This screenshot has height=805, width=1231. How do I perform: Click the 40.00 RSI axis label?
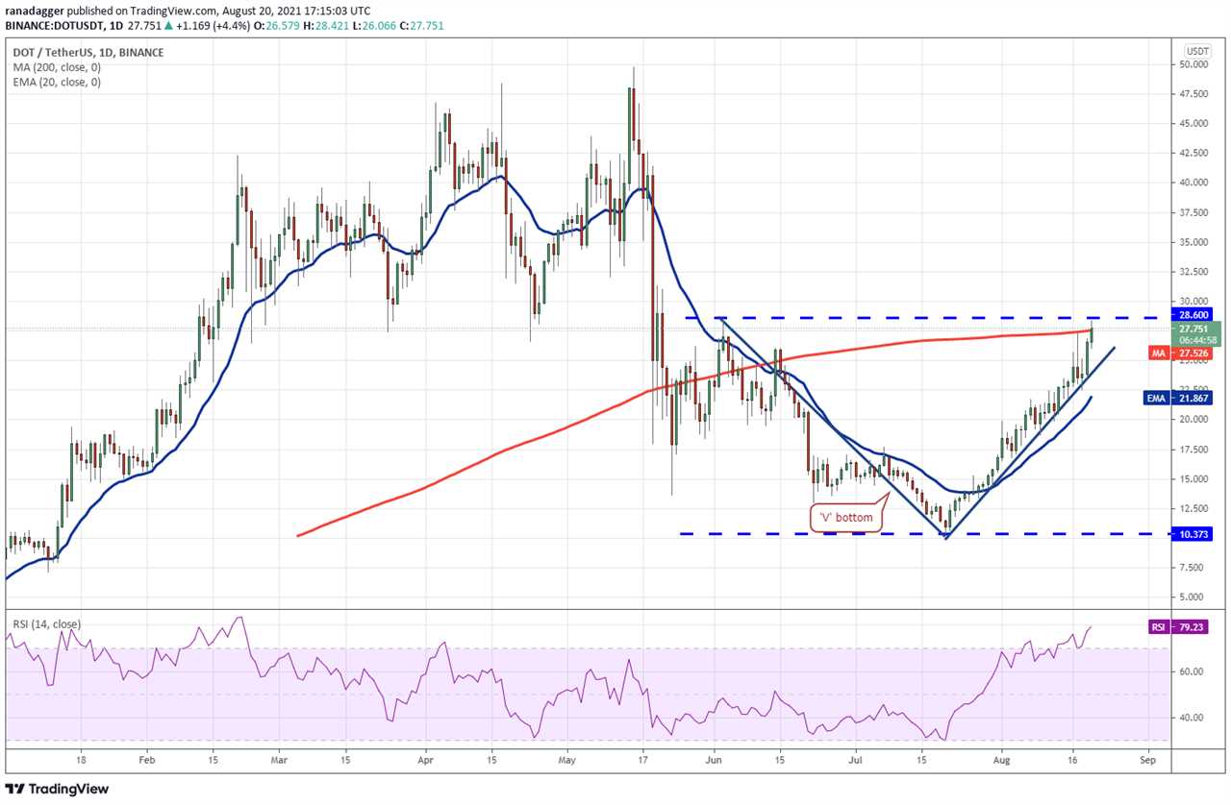click(1193, 718)
